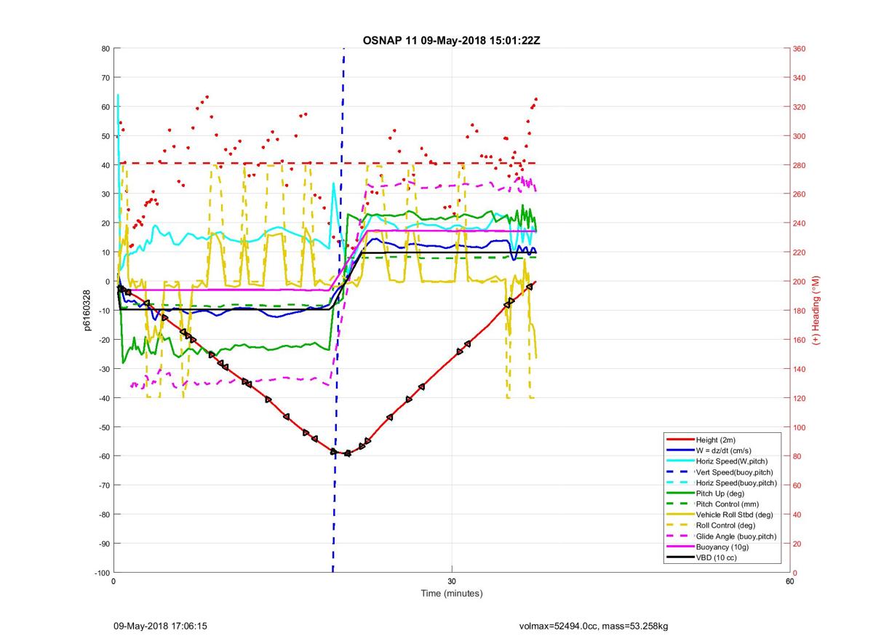Click the "360" heading axis tick label

point(799,49)
